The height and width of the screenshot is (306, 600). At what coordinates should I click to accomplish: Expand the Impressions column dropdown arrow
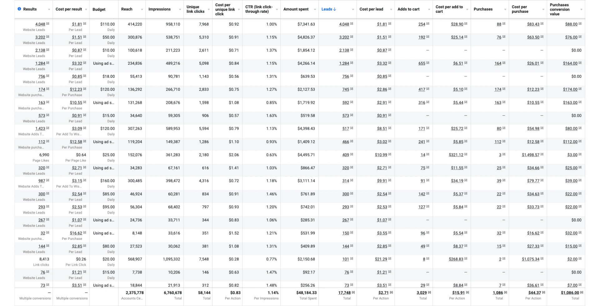180,9
